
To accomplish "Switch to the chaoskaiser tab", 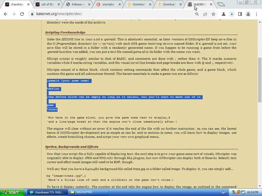I will click(17, 4).
